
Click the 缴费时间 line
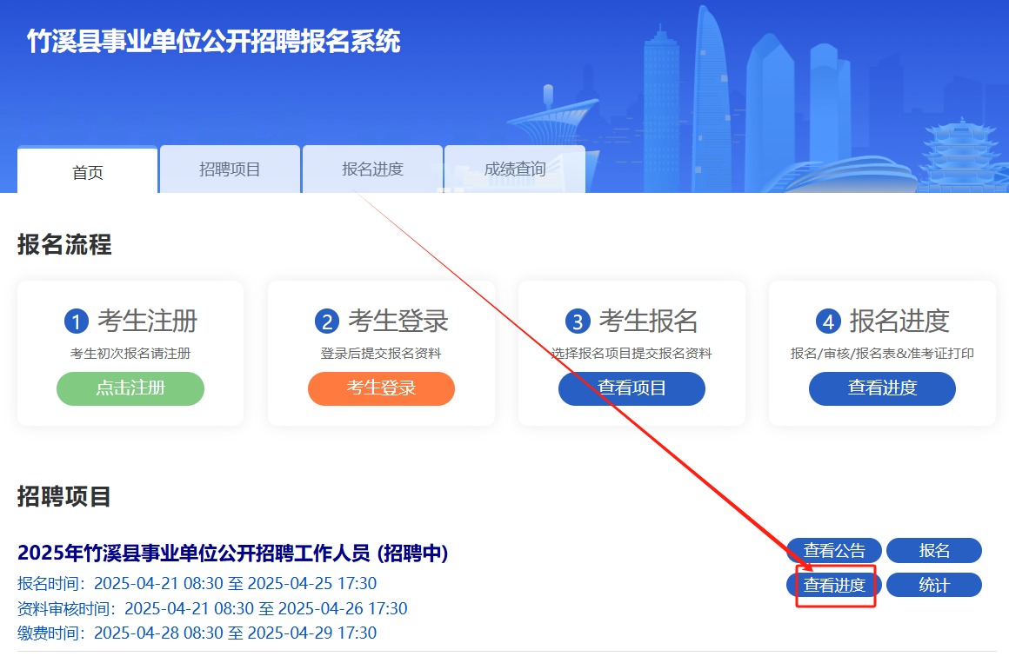(197, 633)
